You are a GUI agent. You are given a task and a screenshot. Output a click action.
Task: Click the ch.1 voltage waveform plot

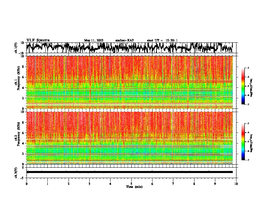click(131, 48)
